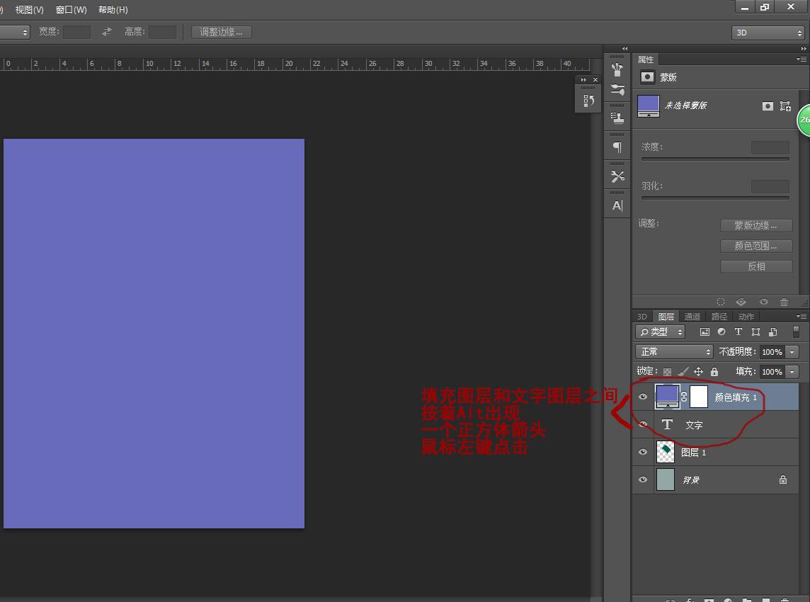Image resolution: width=810 pixels, height=602 pixels.
Task: Expand the 不透明度 opacity dropdown arrow
Action: point(792,352)
